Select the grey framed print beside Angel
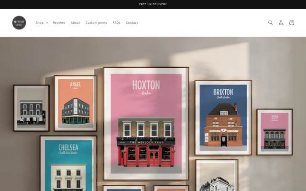Screen dimensions: 306x191 [x=31, y=108]
